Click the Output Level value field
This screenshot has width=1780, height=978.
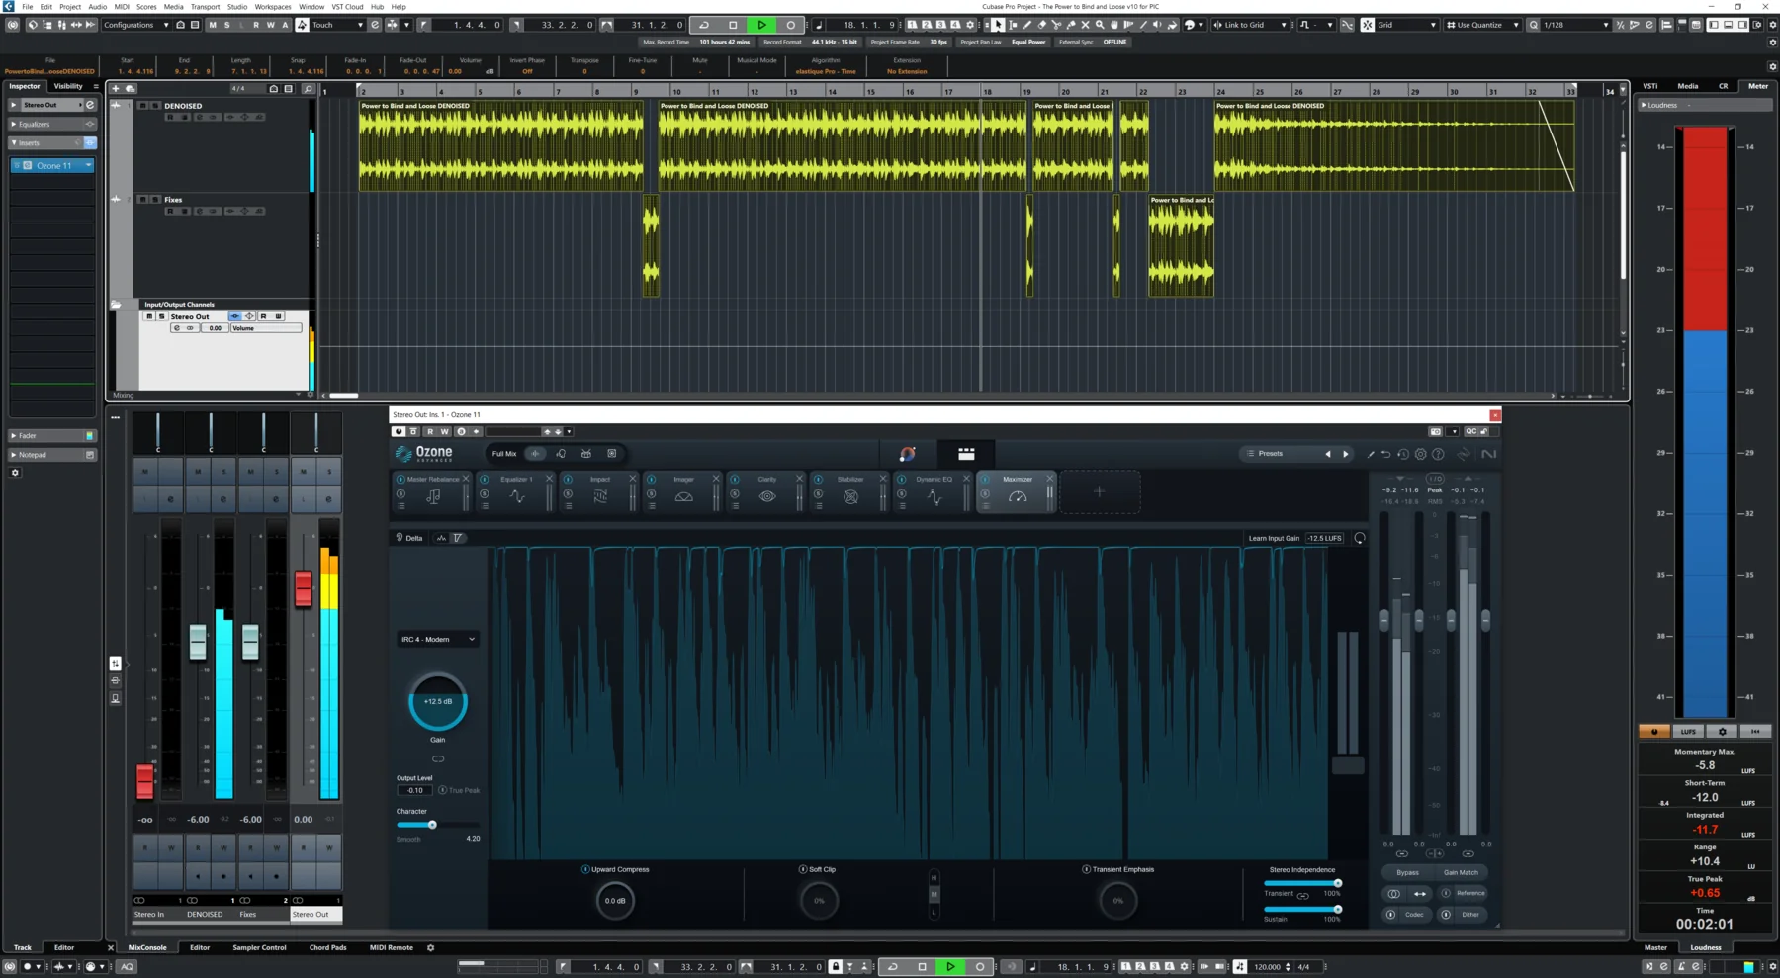point(414,790)
